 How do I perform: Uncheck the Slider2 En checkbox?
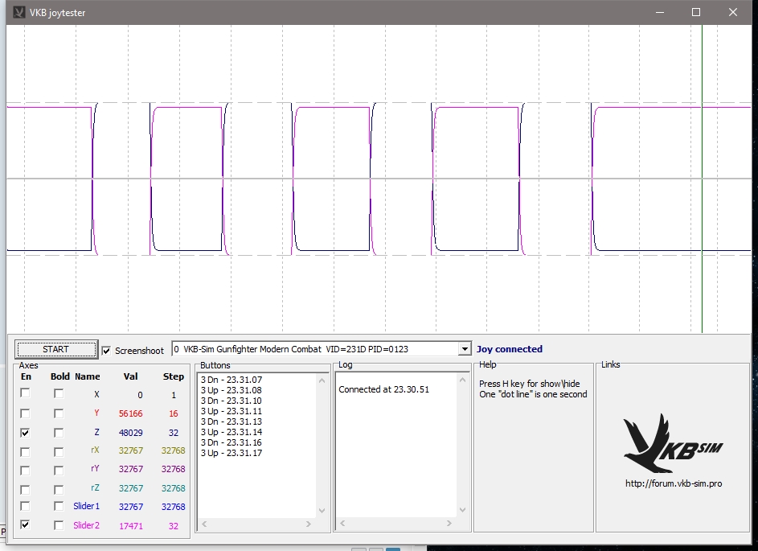(26, 525)
